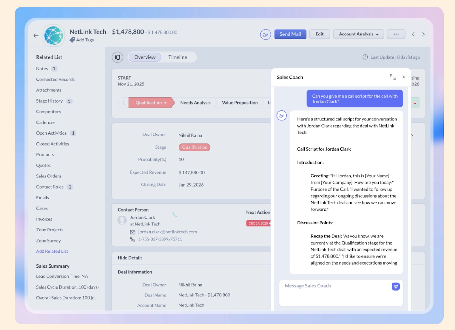
Task: Open Quotes related list
Action: tap(43, 166)
